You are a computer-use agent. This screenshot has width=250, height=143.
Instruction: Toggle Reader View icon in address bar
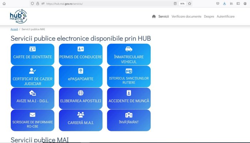175,4
